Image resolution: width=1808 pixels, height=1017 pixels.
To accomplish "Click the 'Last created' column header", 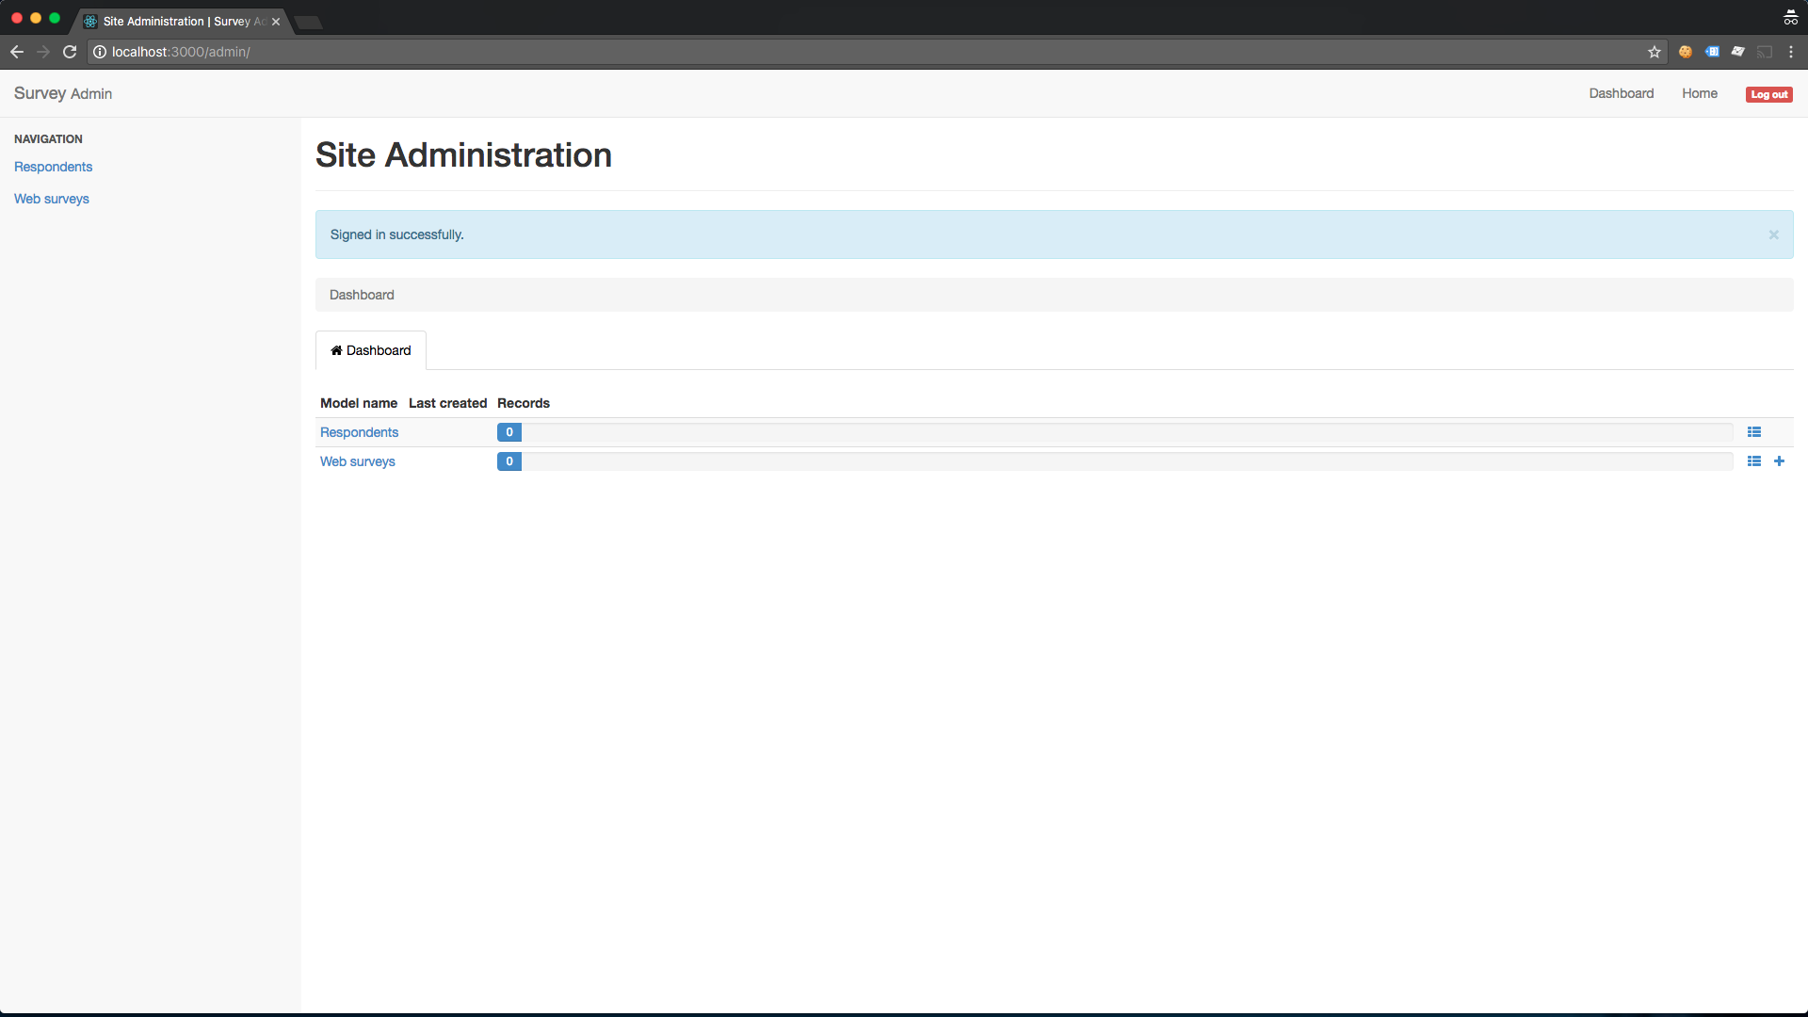I will (447, 403).
